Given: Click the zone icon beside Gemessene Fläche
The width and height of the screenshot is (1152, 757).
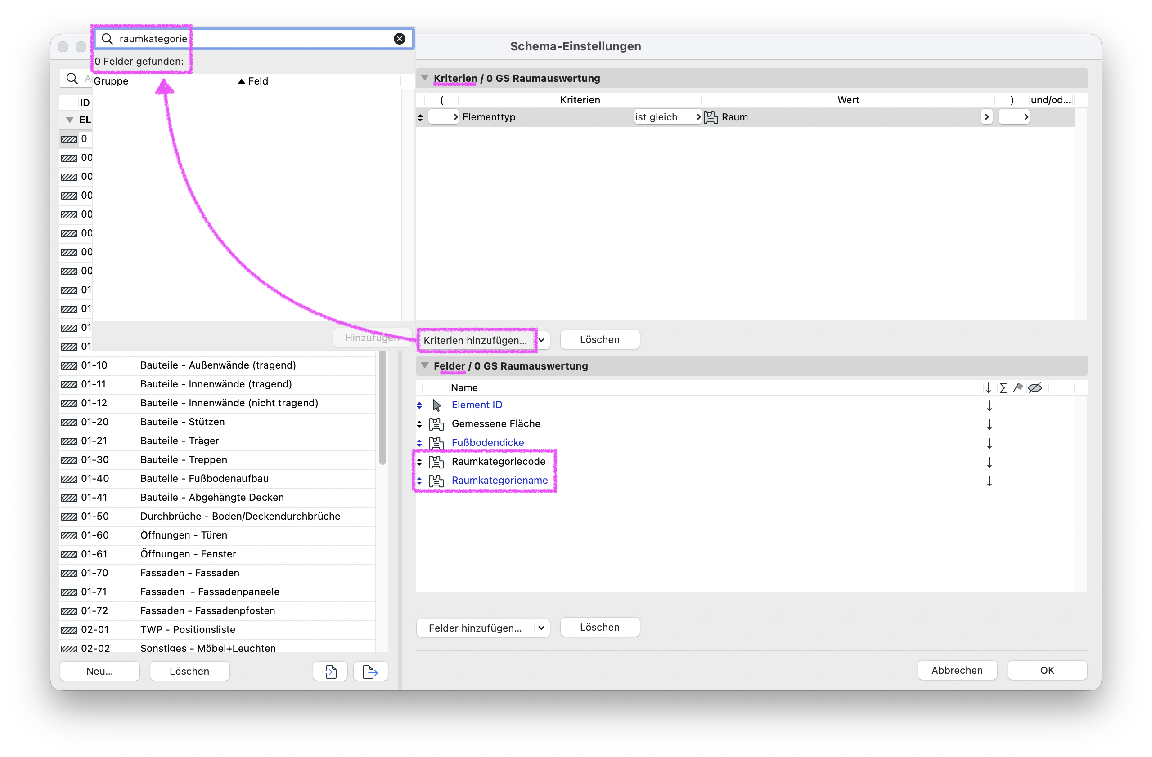Looking at the screenshot, I should (436, 424).
